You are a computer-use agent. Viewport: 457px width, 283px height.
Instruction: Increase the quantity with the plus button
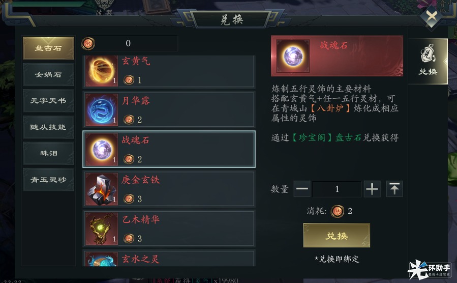click(x=372, y=189)
